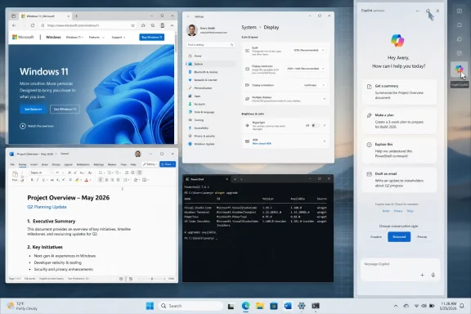471x314 pixels.
Task: Select Personalization in Settings sidebar
Action: click(x=210, y=88)
